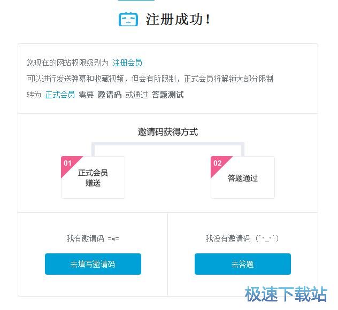
Task: Click the line about 发送弹幕和收藏视频
Action: (x=150, y=79)
